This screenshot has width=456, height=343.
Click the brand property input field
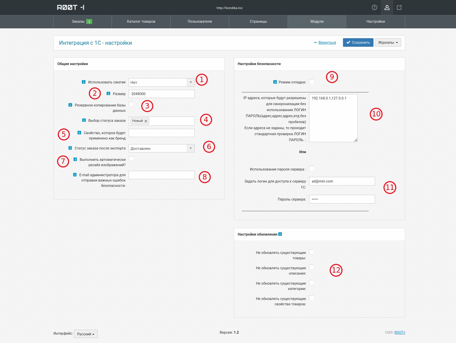162,133
